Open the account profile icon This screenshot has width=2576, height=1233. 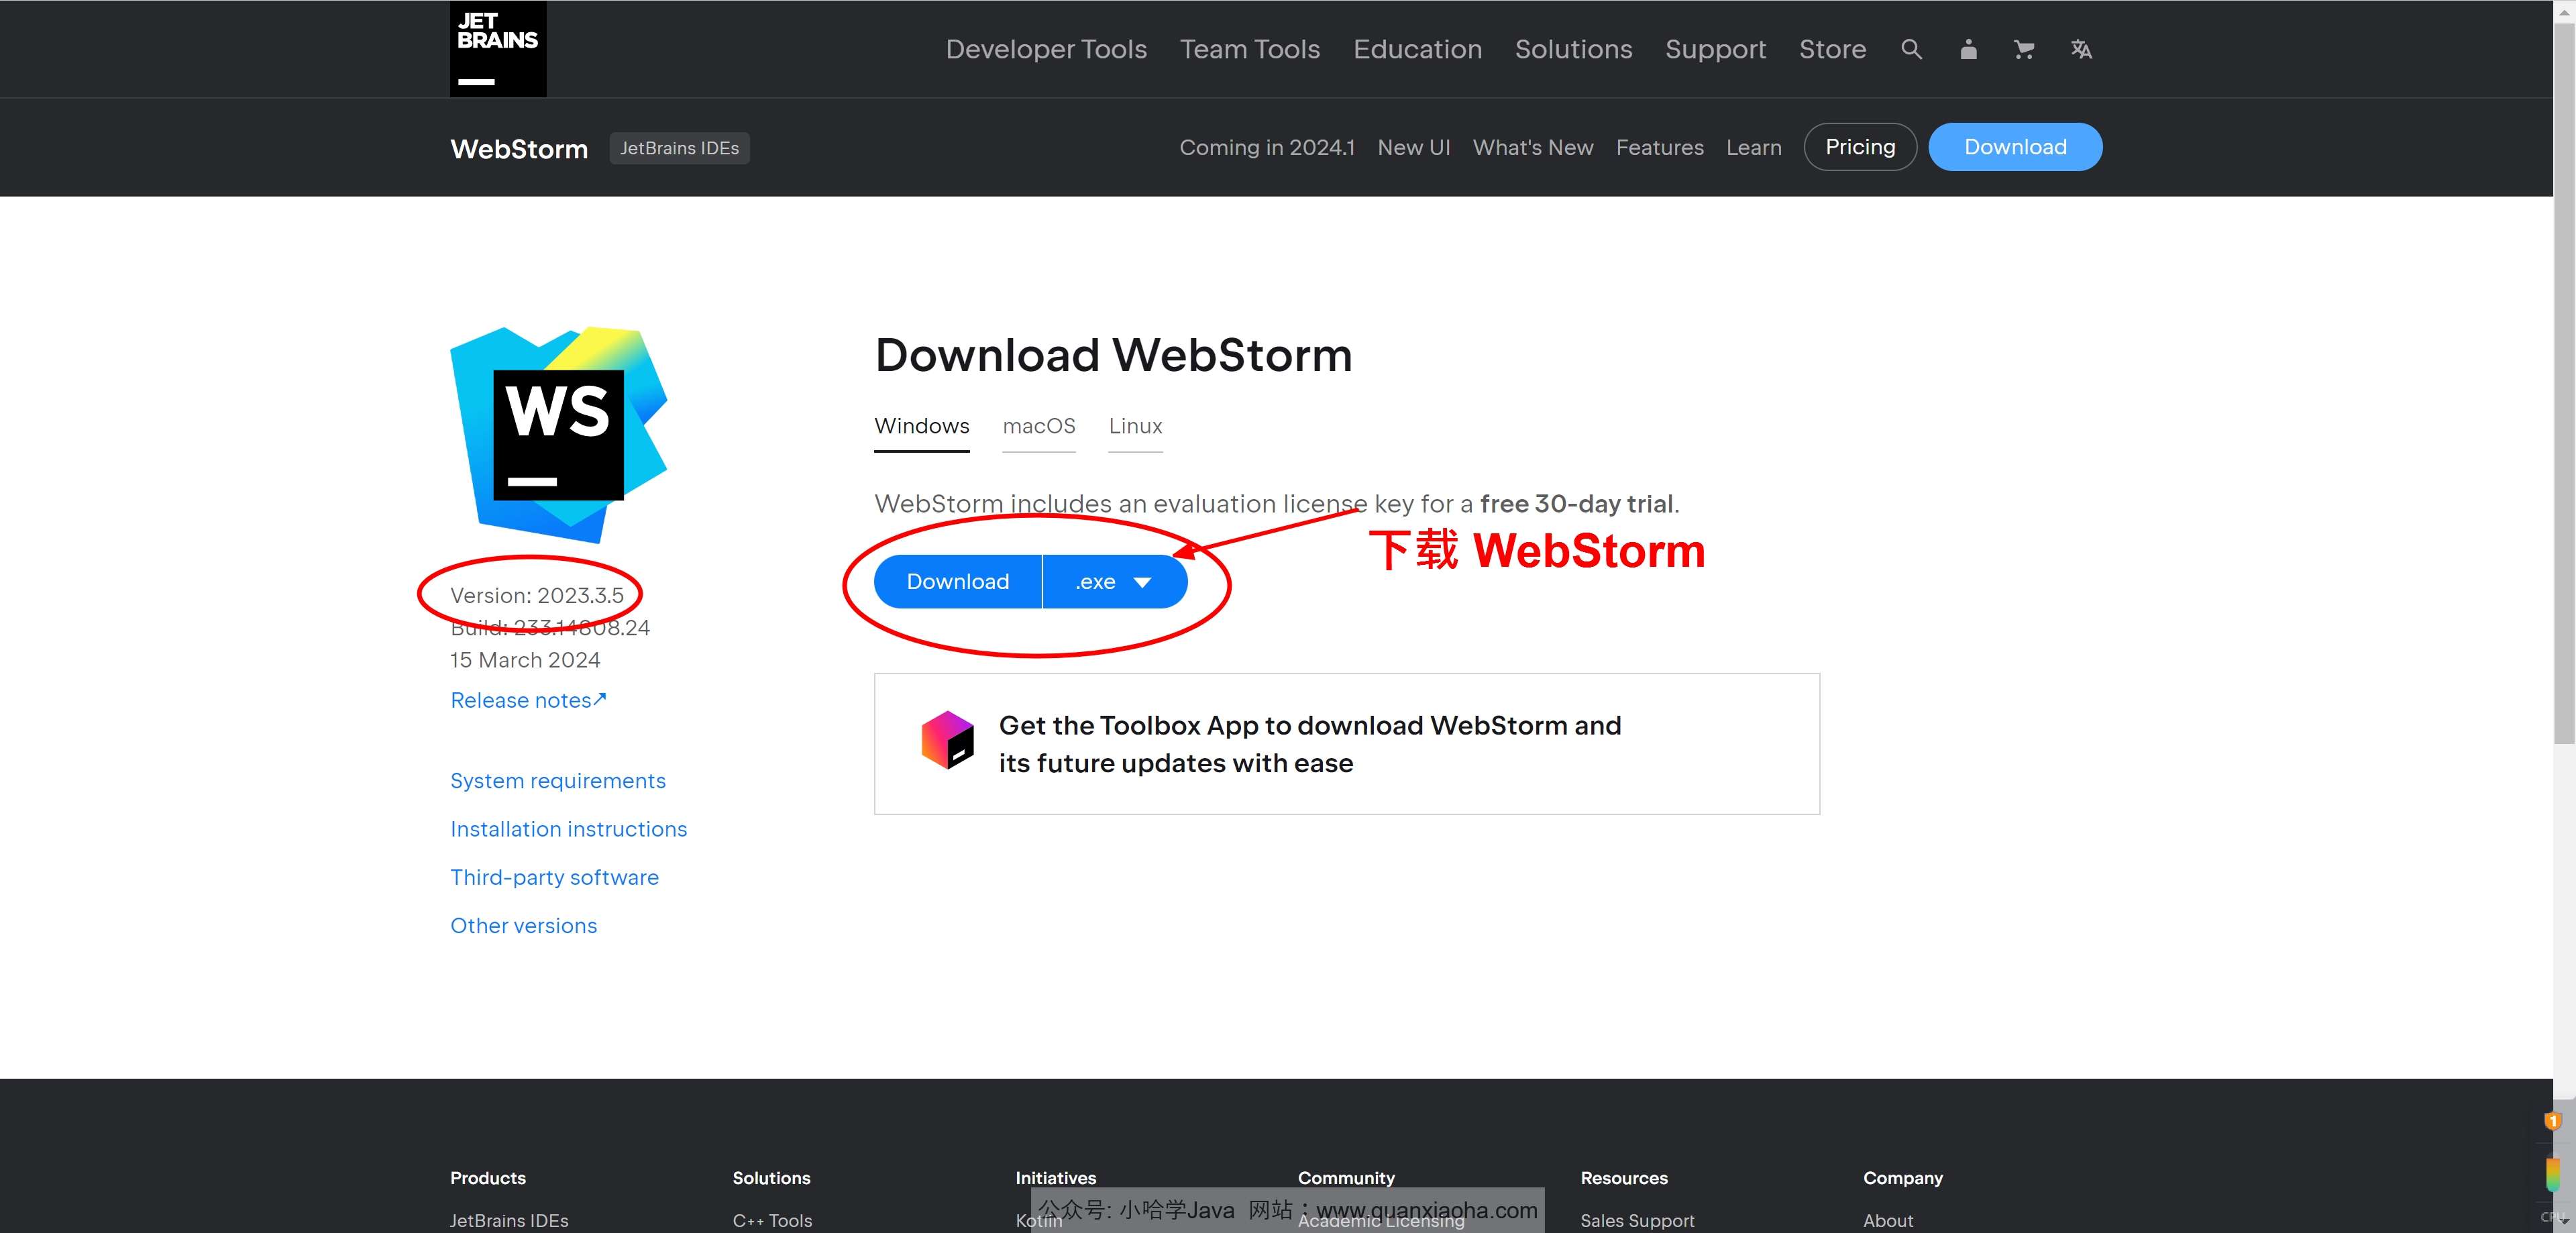click(x=1968, y=49)
